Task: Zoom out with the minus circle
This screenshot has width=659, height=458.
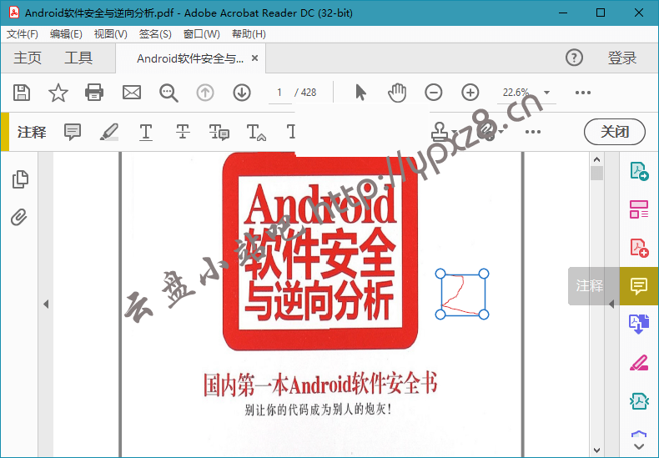Action: [433, 93]
